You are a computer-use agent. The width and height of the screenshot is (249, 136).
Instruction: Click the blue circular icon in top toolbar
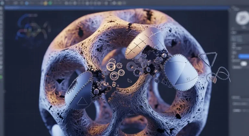click(x=27, y=3)
